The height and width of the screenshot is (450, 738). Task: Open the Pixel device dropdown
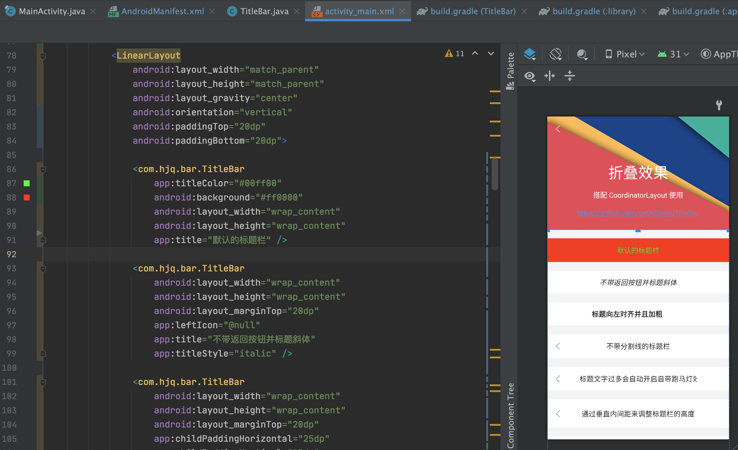tap(626, 54)
